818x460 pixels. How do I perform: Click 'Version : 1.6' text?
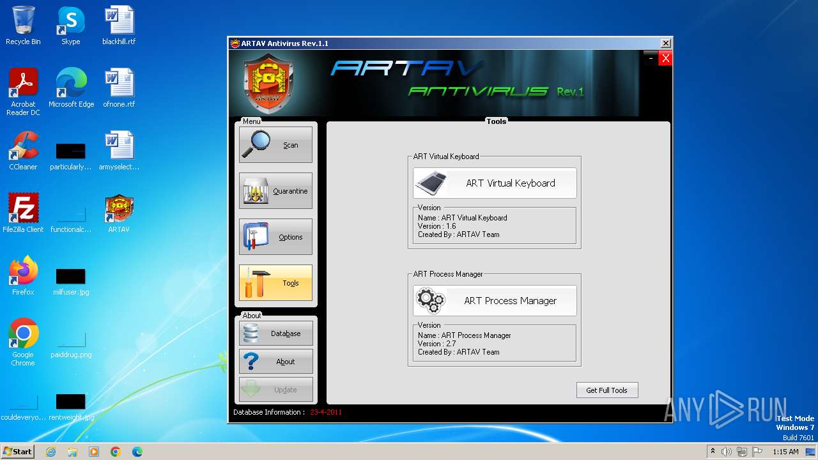pos(437,226)
